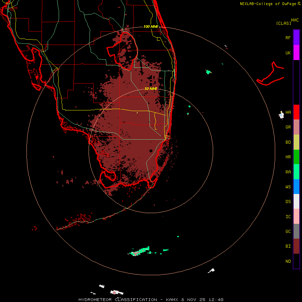Click the 'GR' legend label
This screenshot has height=302, width=302.
pos(288,127)
